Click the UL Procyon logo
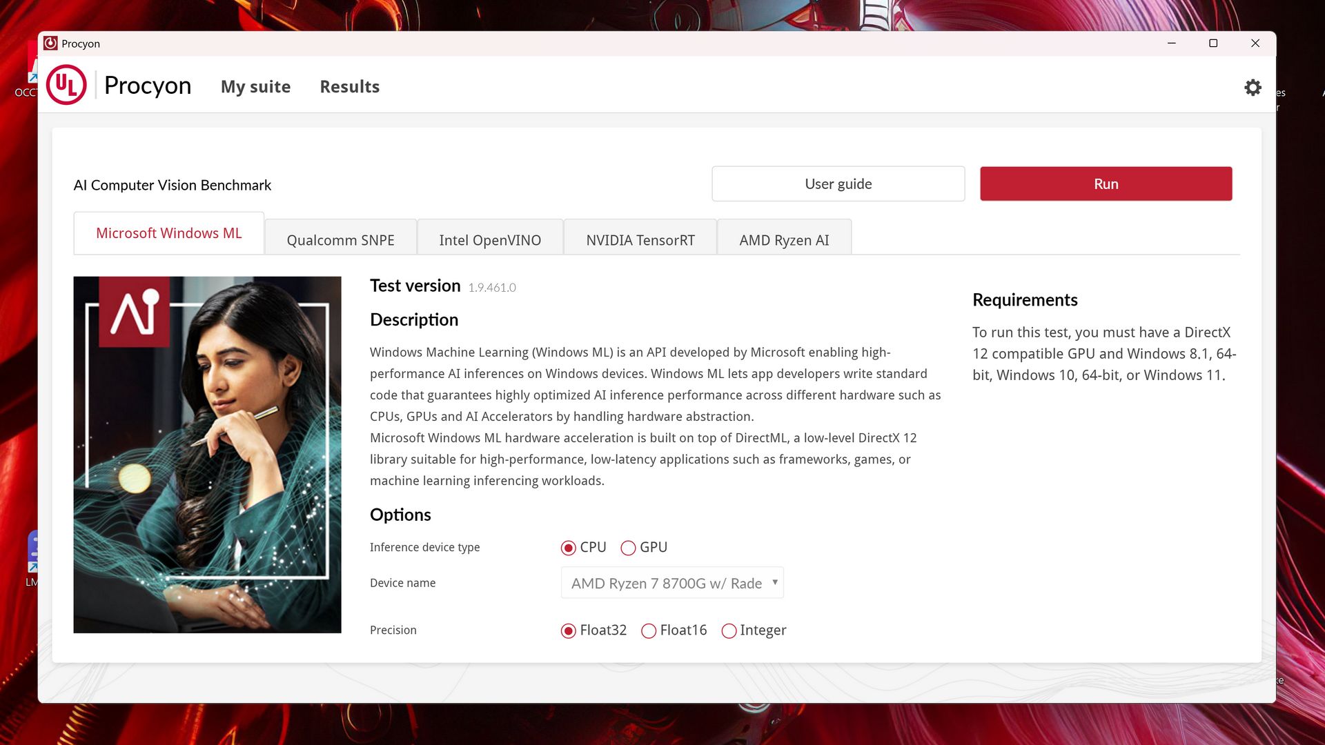 coord(66,86)
